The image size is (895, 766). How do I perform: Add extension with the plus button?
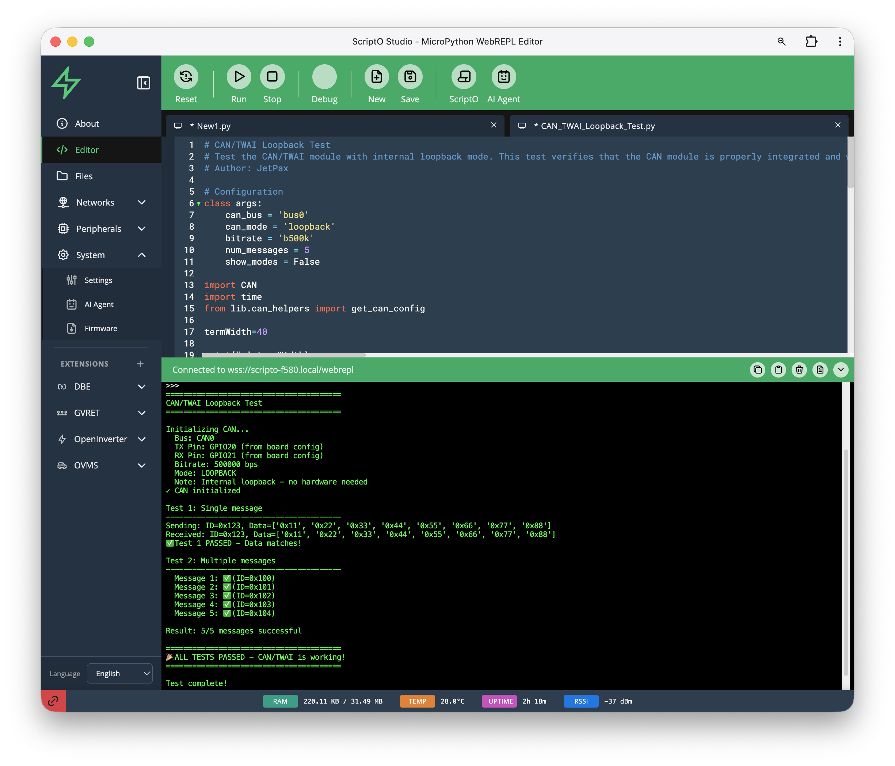pyautogui.click(x=140, y=364)
